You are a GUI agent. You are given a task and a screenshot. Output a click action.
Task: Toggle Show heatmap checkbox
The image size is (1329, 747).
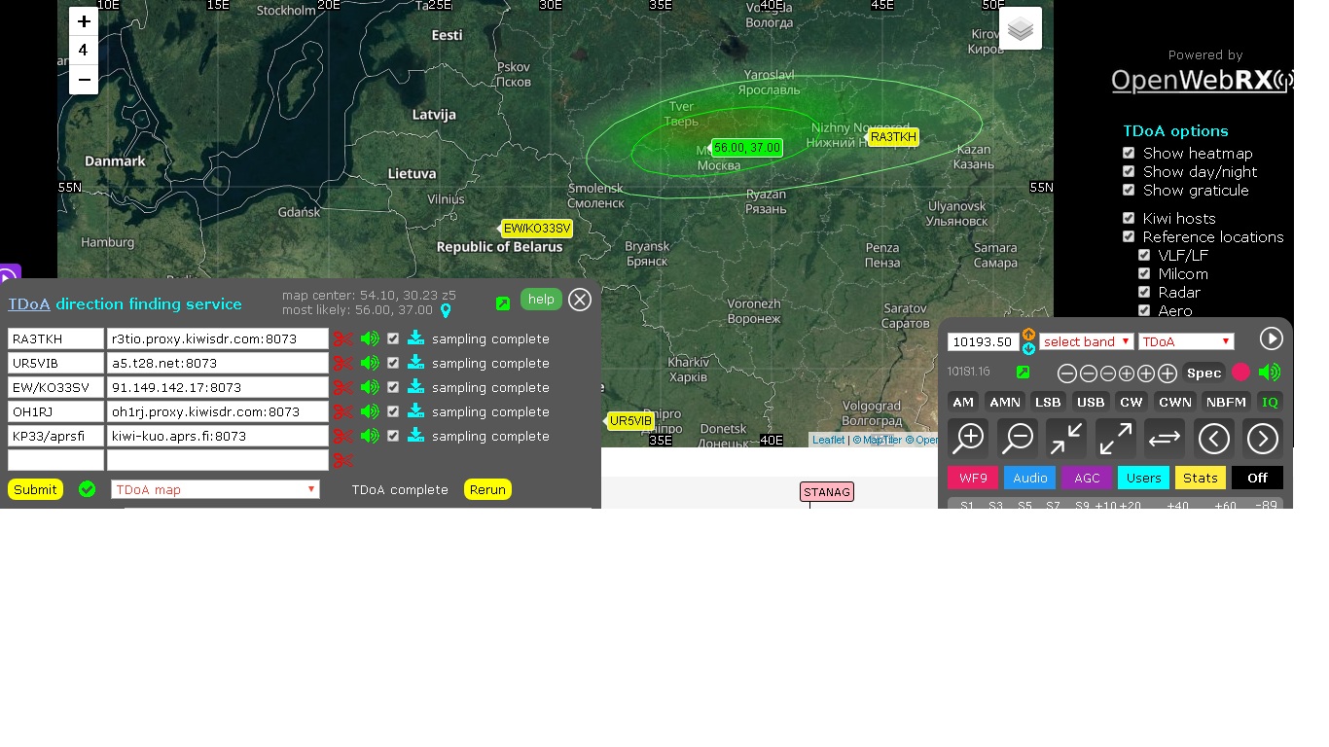click(1129, 153)
